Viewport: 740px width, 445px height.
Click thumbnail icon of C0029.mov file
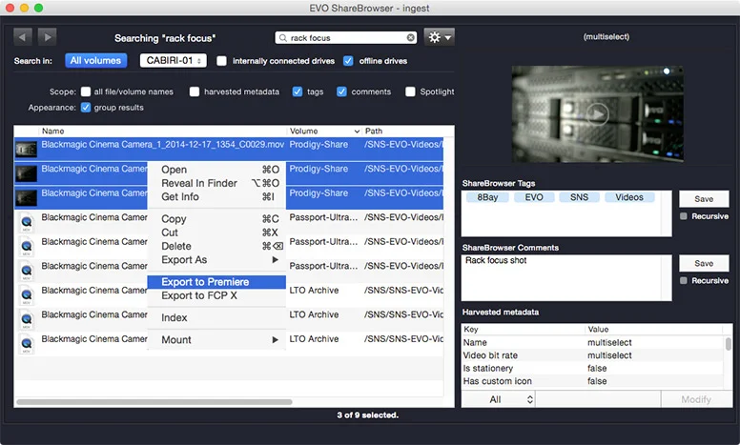(26, 150)
